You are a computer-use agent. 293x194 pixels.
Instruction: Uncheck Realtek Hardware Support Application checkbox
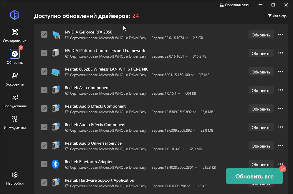pos(44,183)
